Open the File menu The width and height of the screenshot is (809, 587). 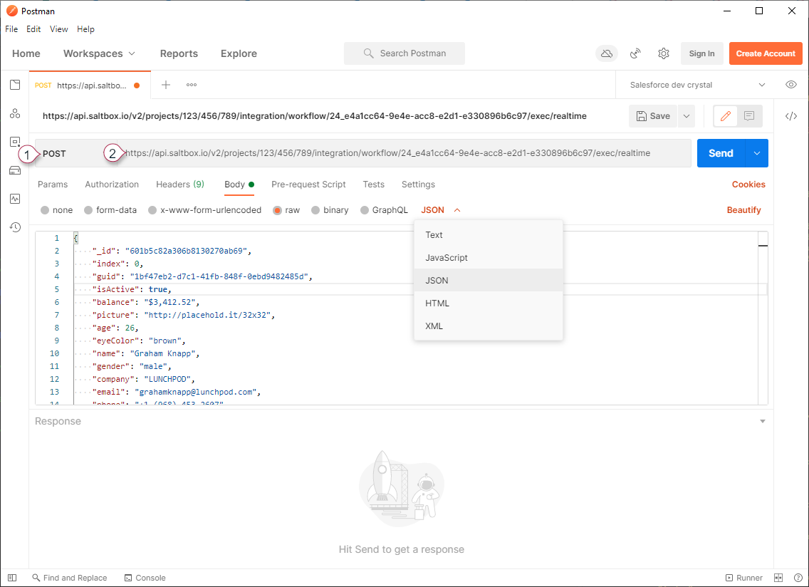(x=11, y=29)
